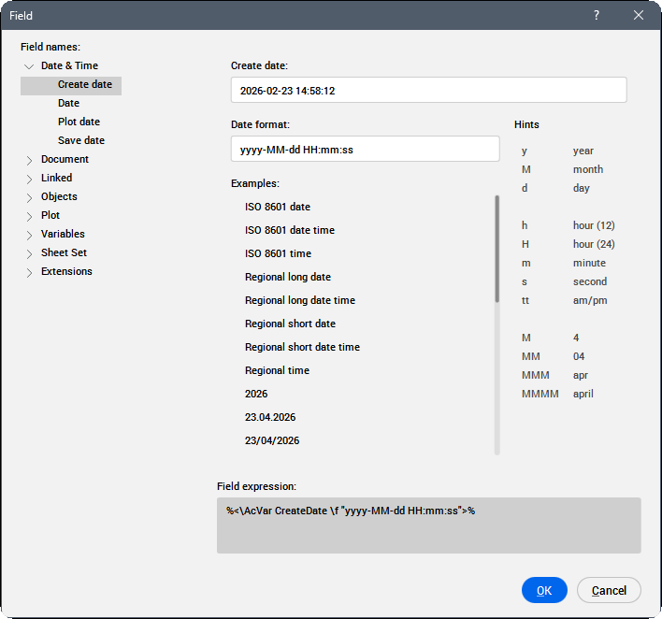Click the help question mark icon
Viewport: 662px width, 619px height.
[597, 16]
